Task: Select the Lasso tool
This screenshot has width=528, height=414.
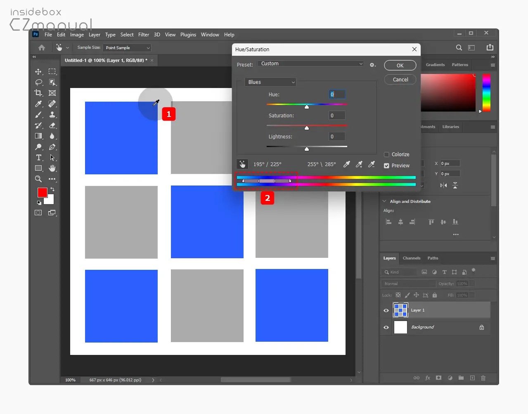Action: [38, 82]
